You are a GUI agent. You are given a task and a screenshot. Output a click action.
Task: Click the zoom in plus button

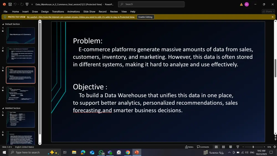click(264, 147)
